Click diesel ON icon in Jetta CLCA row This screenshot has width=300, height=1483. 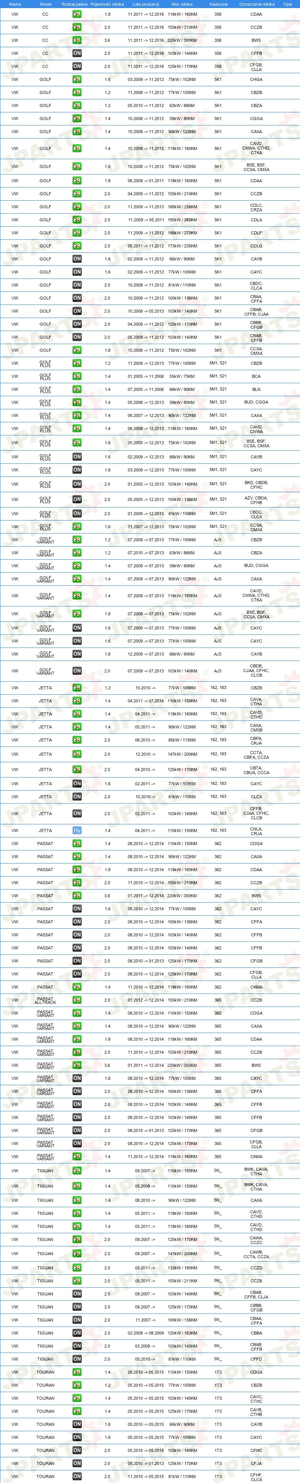point(77,797)
